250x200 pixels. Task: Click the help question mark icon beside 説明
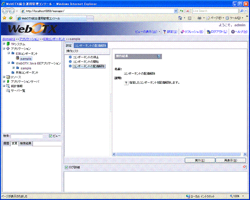tap(126, 83)
